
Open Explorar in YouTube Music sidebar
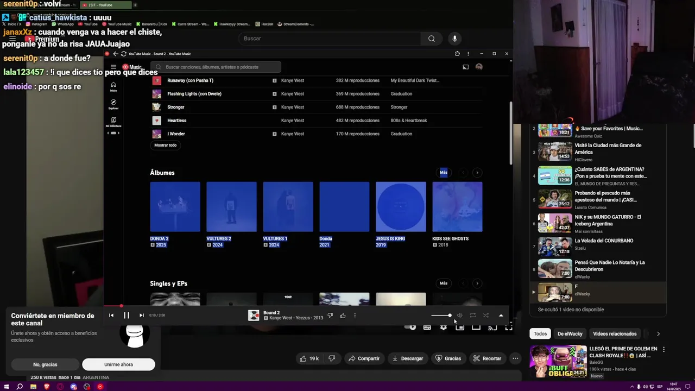coord(113,104)
